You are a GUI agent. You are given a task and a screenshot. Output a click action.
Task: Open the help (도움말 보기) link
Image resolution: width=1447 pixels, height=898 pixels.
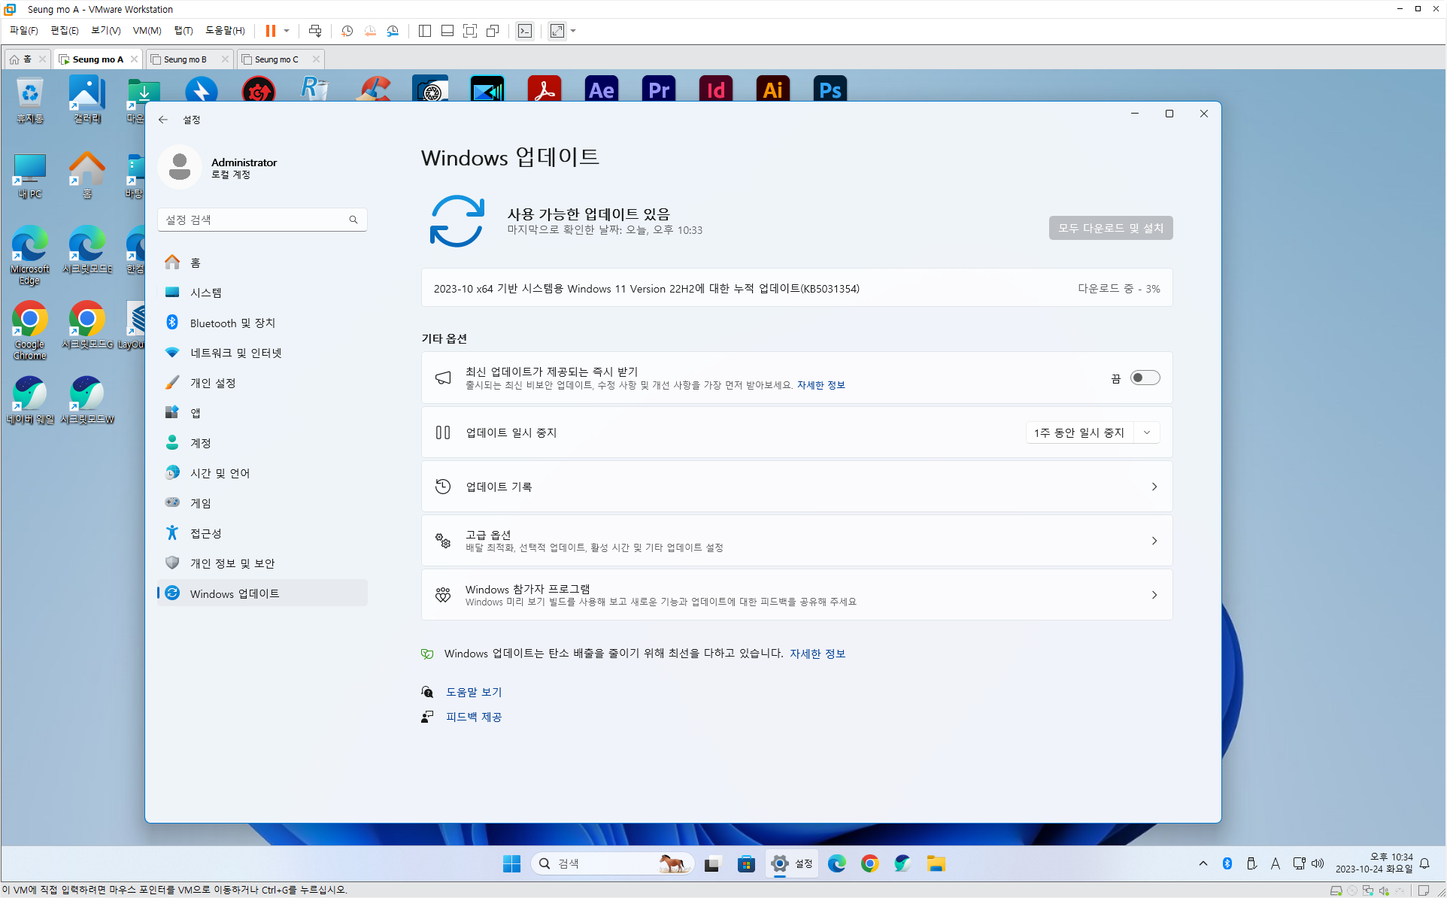(474, 692)
